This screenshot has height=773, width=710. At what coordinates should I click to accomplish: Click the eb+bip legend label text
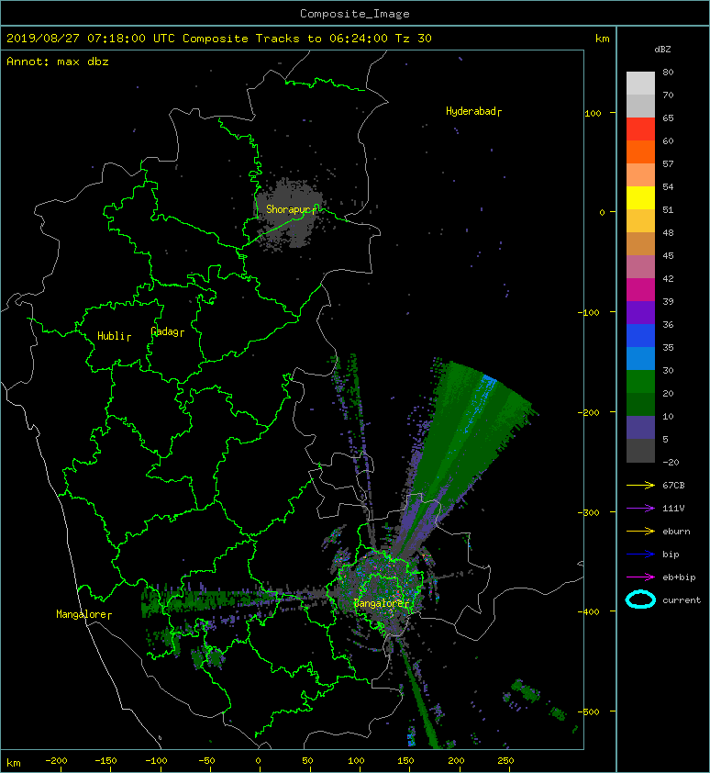(679, 577)
